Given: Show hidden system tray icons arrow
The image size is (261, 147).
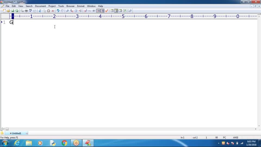Looking at the screenshot, I should pyautogui.click(x=219, y=143).
